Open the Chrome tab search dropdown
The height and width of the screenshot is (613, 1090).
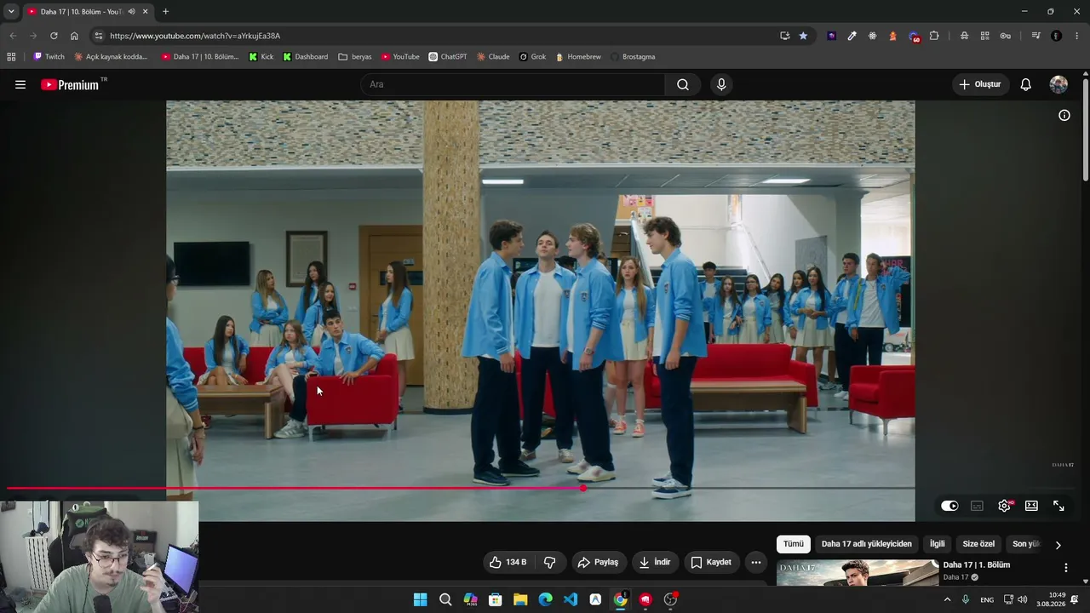11,12
